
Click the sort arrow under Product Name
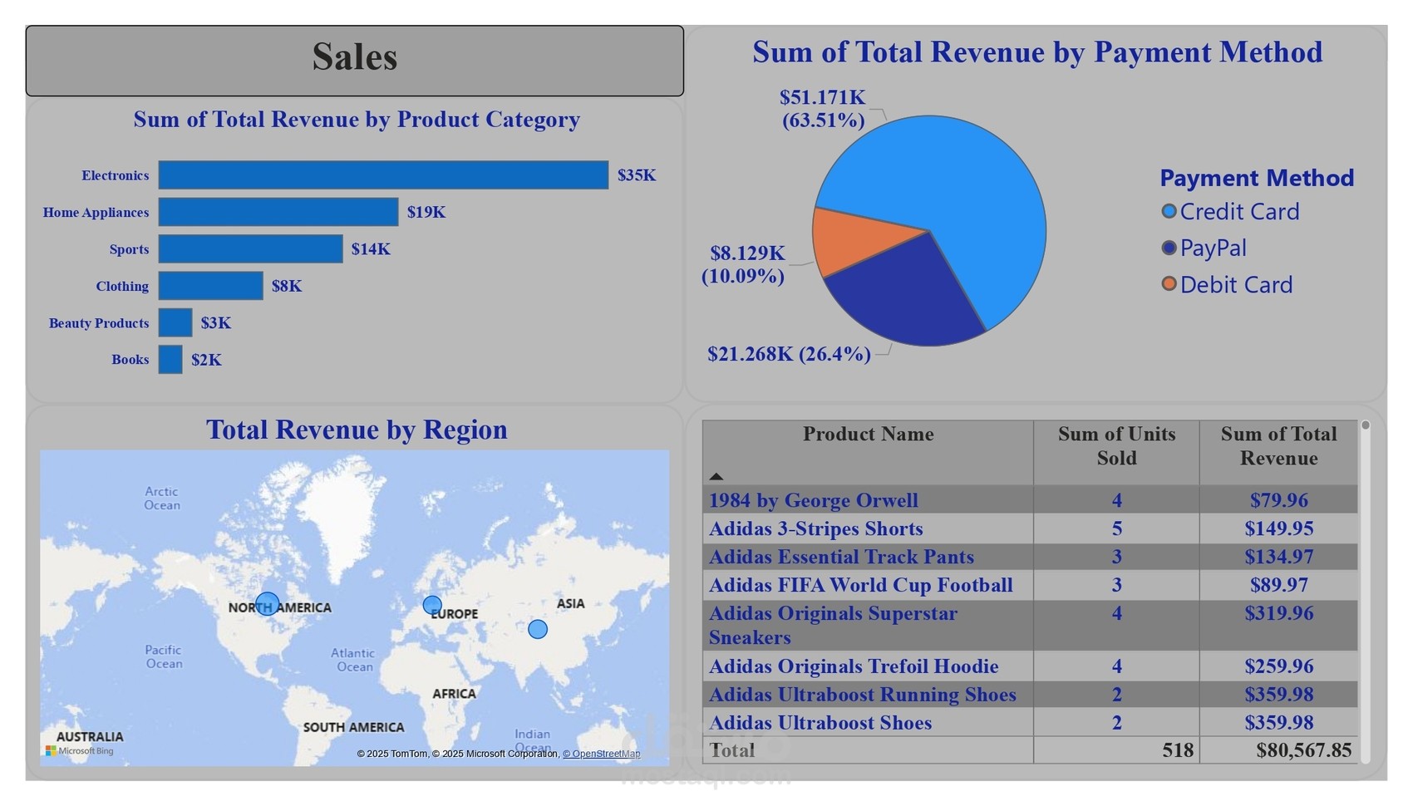pos(716,477)
